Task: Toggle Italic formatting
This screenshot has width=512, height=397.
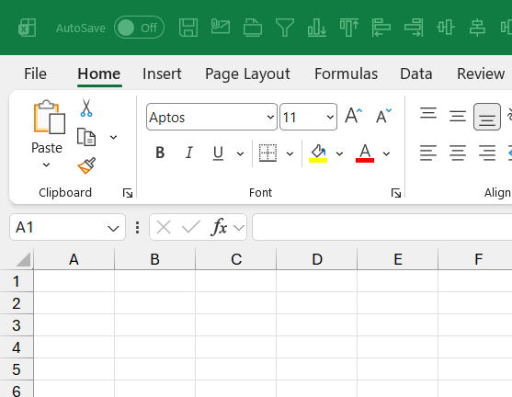Action: coord(189,153)
